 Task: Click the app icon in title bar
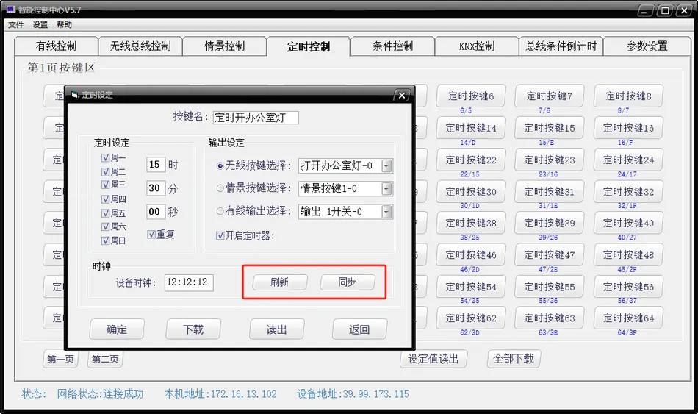(11, 9)
